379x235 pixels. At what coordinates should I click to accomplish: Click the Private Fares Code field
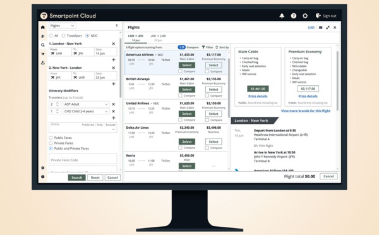pos(83,159)
